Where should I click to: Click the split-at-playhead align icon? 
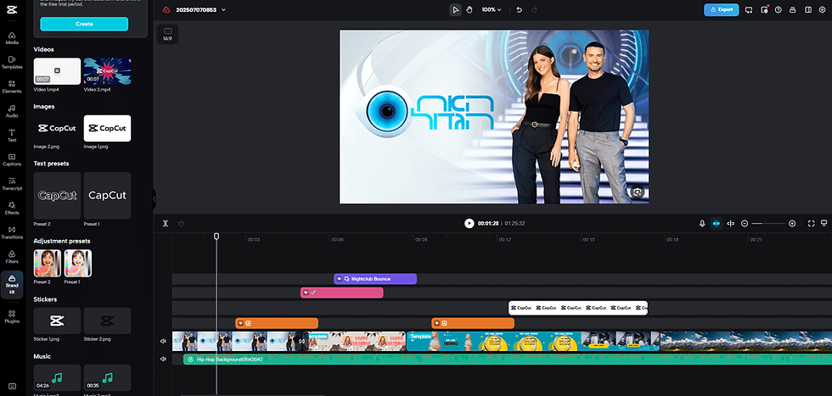731,224
